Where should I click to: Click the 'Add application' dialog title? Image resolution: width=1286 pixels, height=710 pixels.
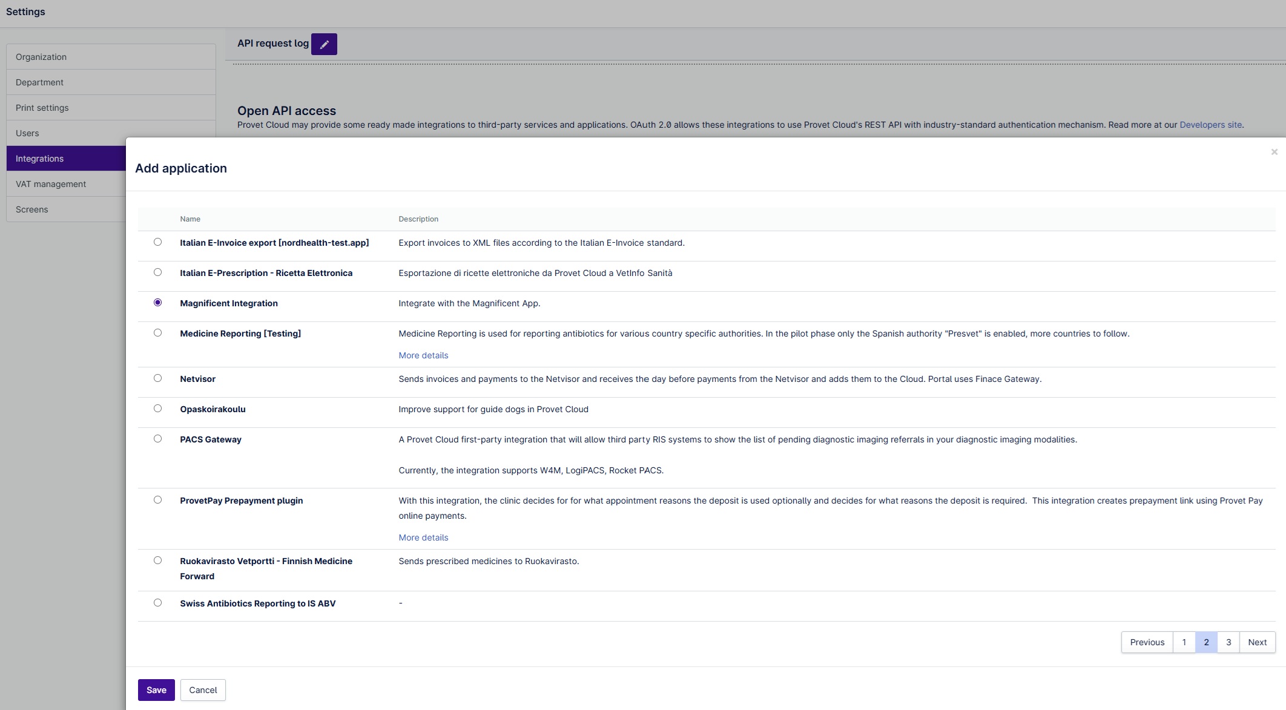pos(181,168)
